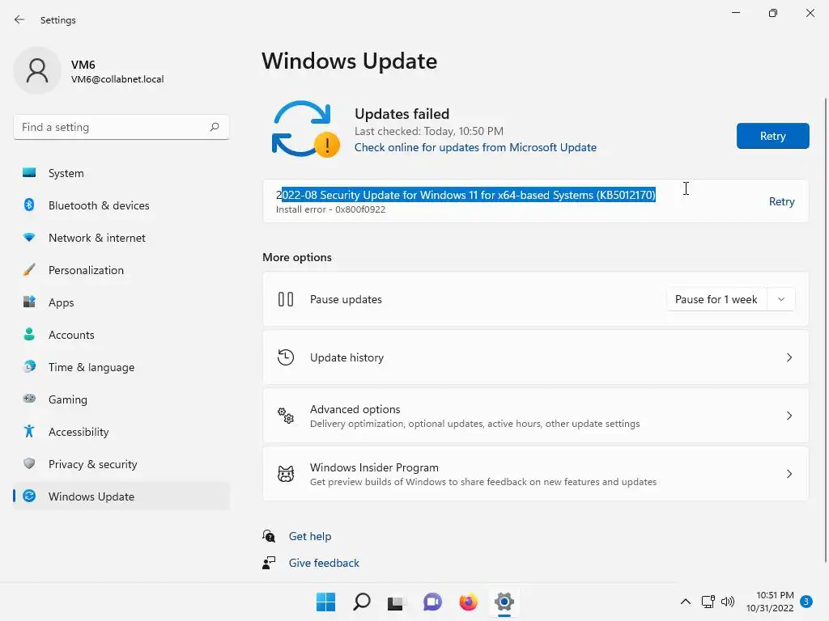Click the Gaming controller icon

point(29,399)
